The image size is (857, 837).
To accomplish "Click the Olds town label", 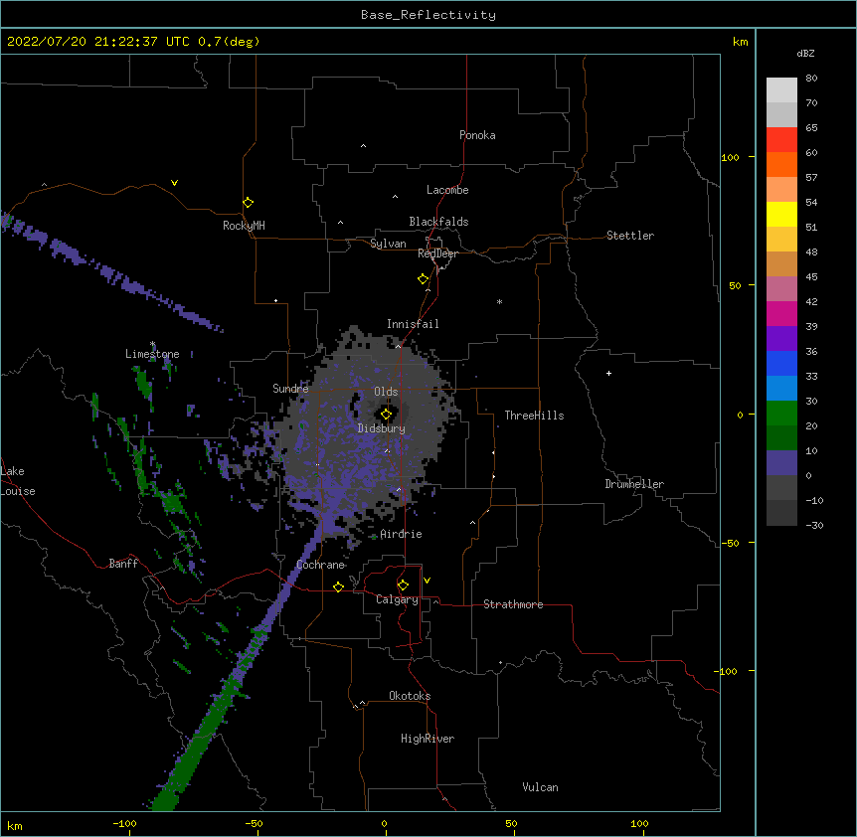I will click(386, 392).
